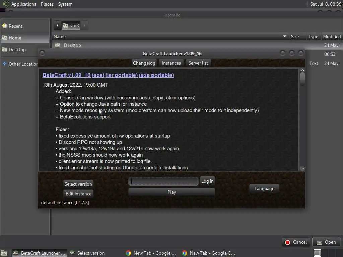This screenshot has width=343, height=257.
Task: Click the Recent clock icon in sidebar
Action: point(5,26)
